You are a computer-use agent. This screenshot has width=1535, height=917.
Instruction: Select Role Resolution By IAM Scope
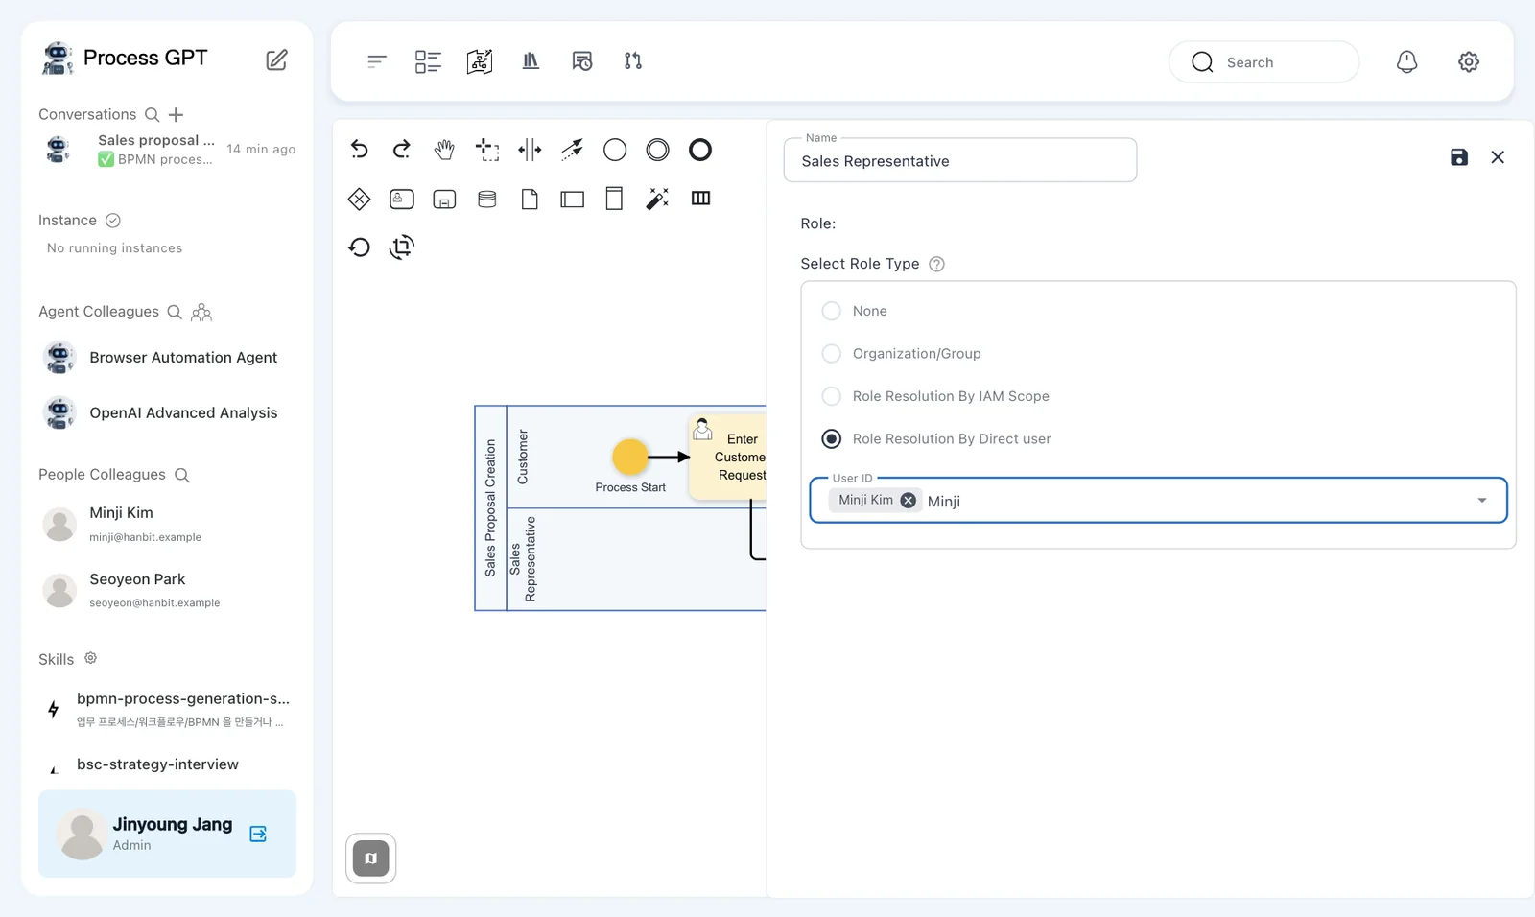coord(832,396)
